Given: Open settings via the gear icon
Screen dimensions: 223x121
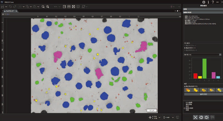Looking at the screenshot, I should point(204,2).
